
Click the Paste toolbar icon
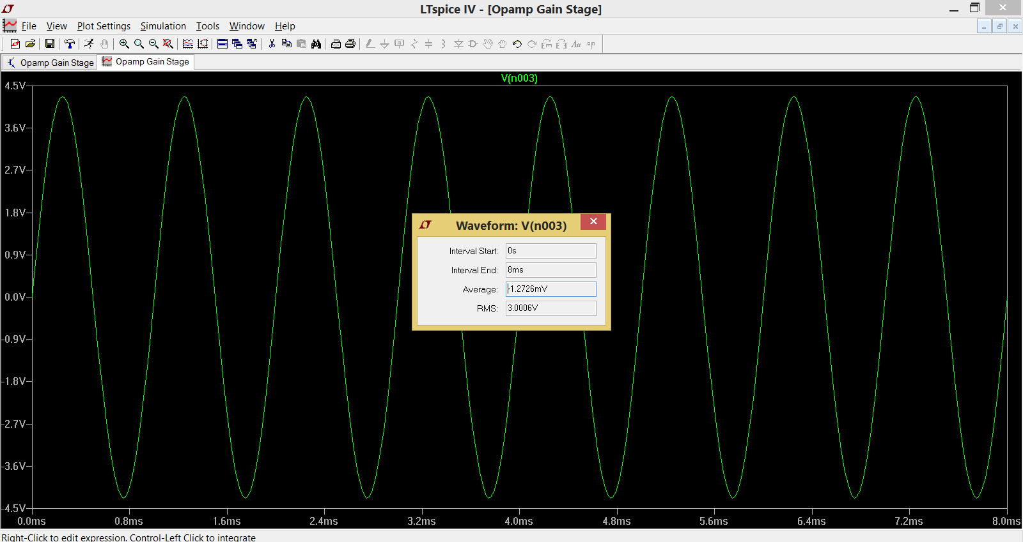click(x=301, y=43)
